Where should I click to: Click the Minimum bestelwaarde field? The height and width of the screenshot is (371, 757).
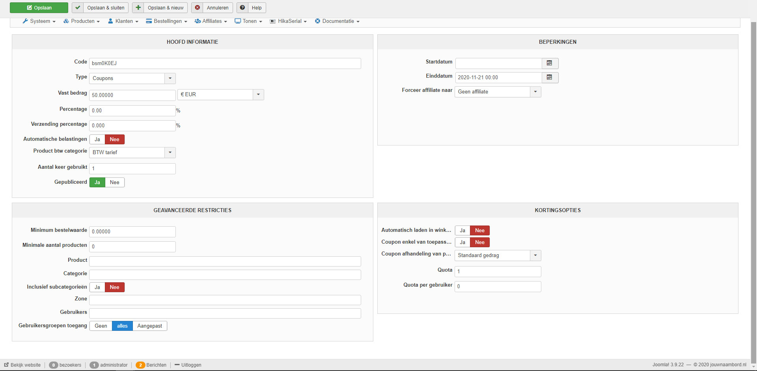click(x=132, y=231)
